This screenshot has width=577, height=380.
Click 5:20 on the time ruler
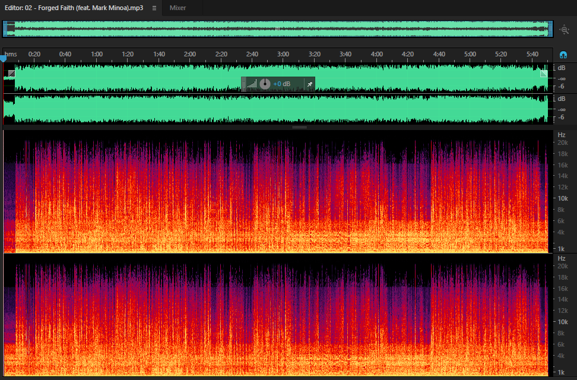(x=501, y=54)
